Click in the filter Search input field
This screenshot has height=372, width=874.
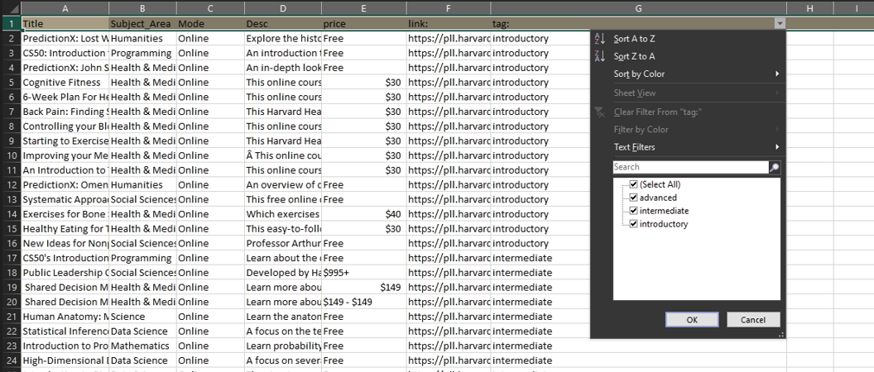click(x=690, y=167)
